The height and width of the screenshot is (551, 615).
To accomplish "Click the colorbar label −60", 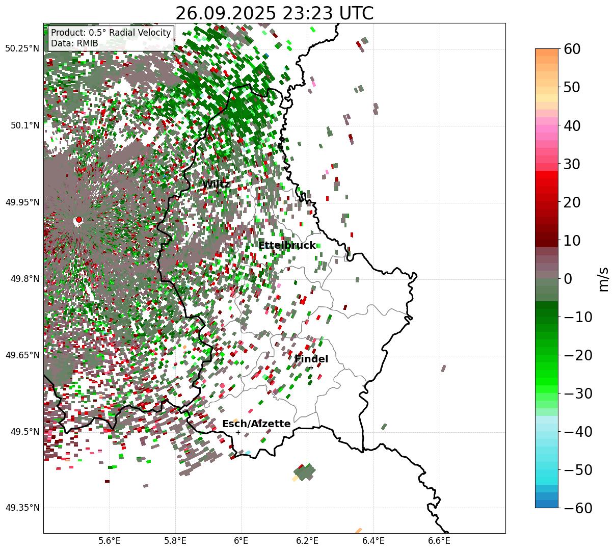I will pos(578,508).
